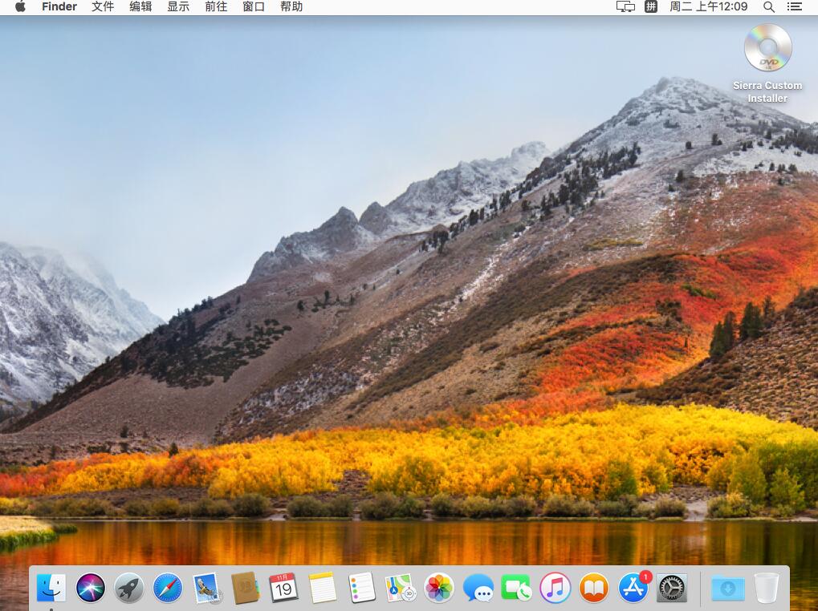The image size is (818, 611).
Task: Launch FaceTime from the Dock
Action: pos(516,588)
